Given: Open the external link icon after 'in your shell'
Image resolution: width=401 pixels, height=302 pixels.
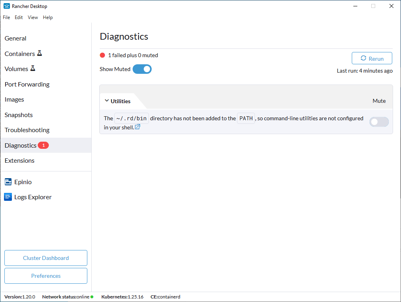Looking at the screenshot, I should point(137,127).
